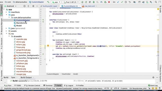Open the app run configuration dropdown
This screenshot has width=162, height=91.
pos(56,2)
